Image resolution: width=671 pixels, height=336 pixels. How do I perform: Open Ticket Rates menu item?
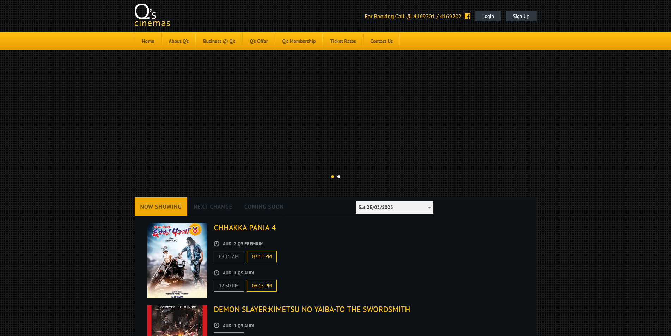pyautogui.click(x=343, y=41)
